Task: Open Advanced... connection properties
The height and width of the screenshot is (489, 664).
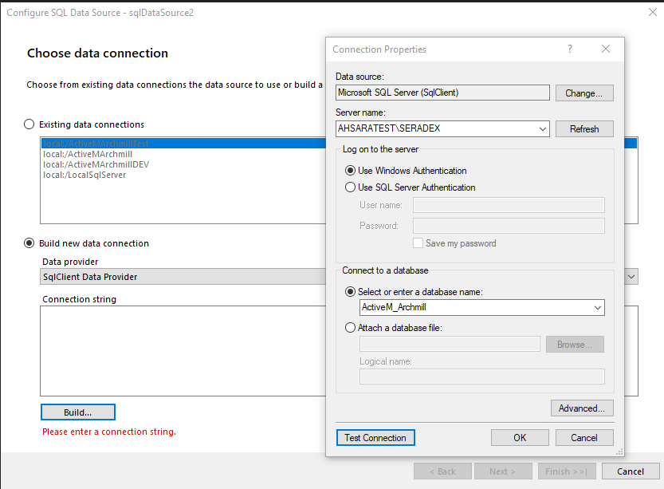Action: coord(581,408)
